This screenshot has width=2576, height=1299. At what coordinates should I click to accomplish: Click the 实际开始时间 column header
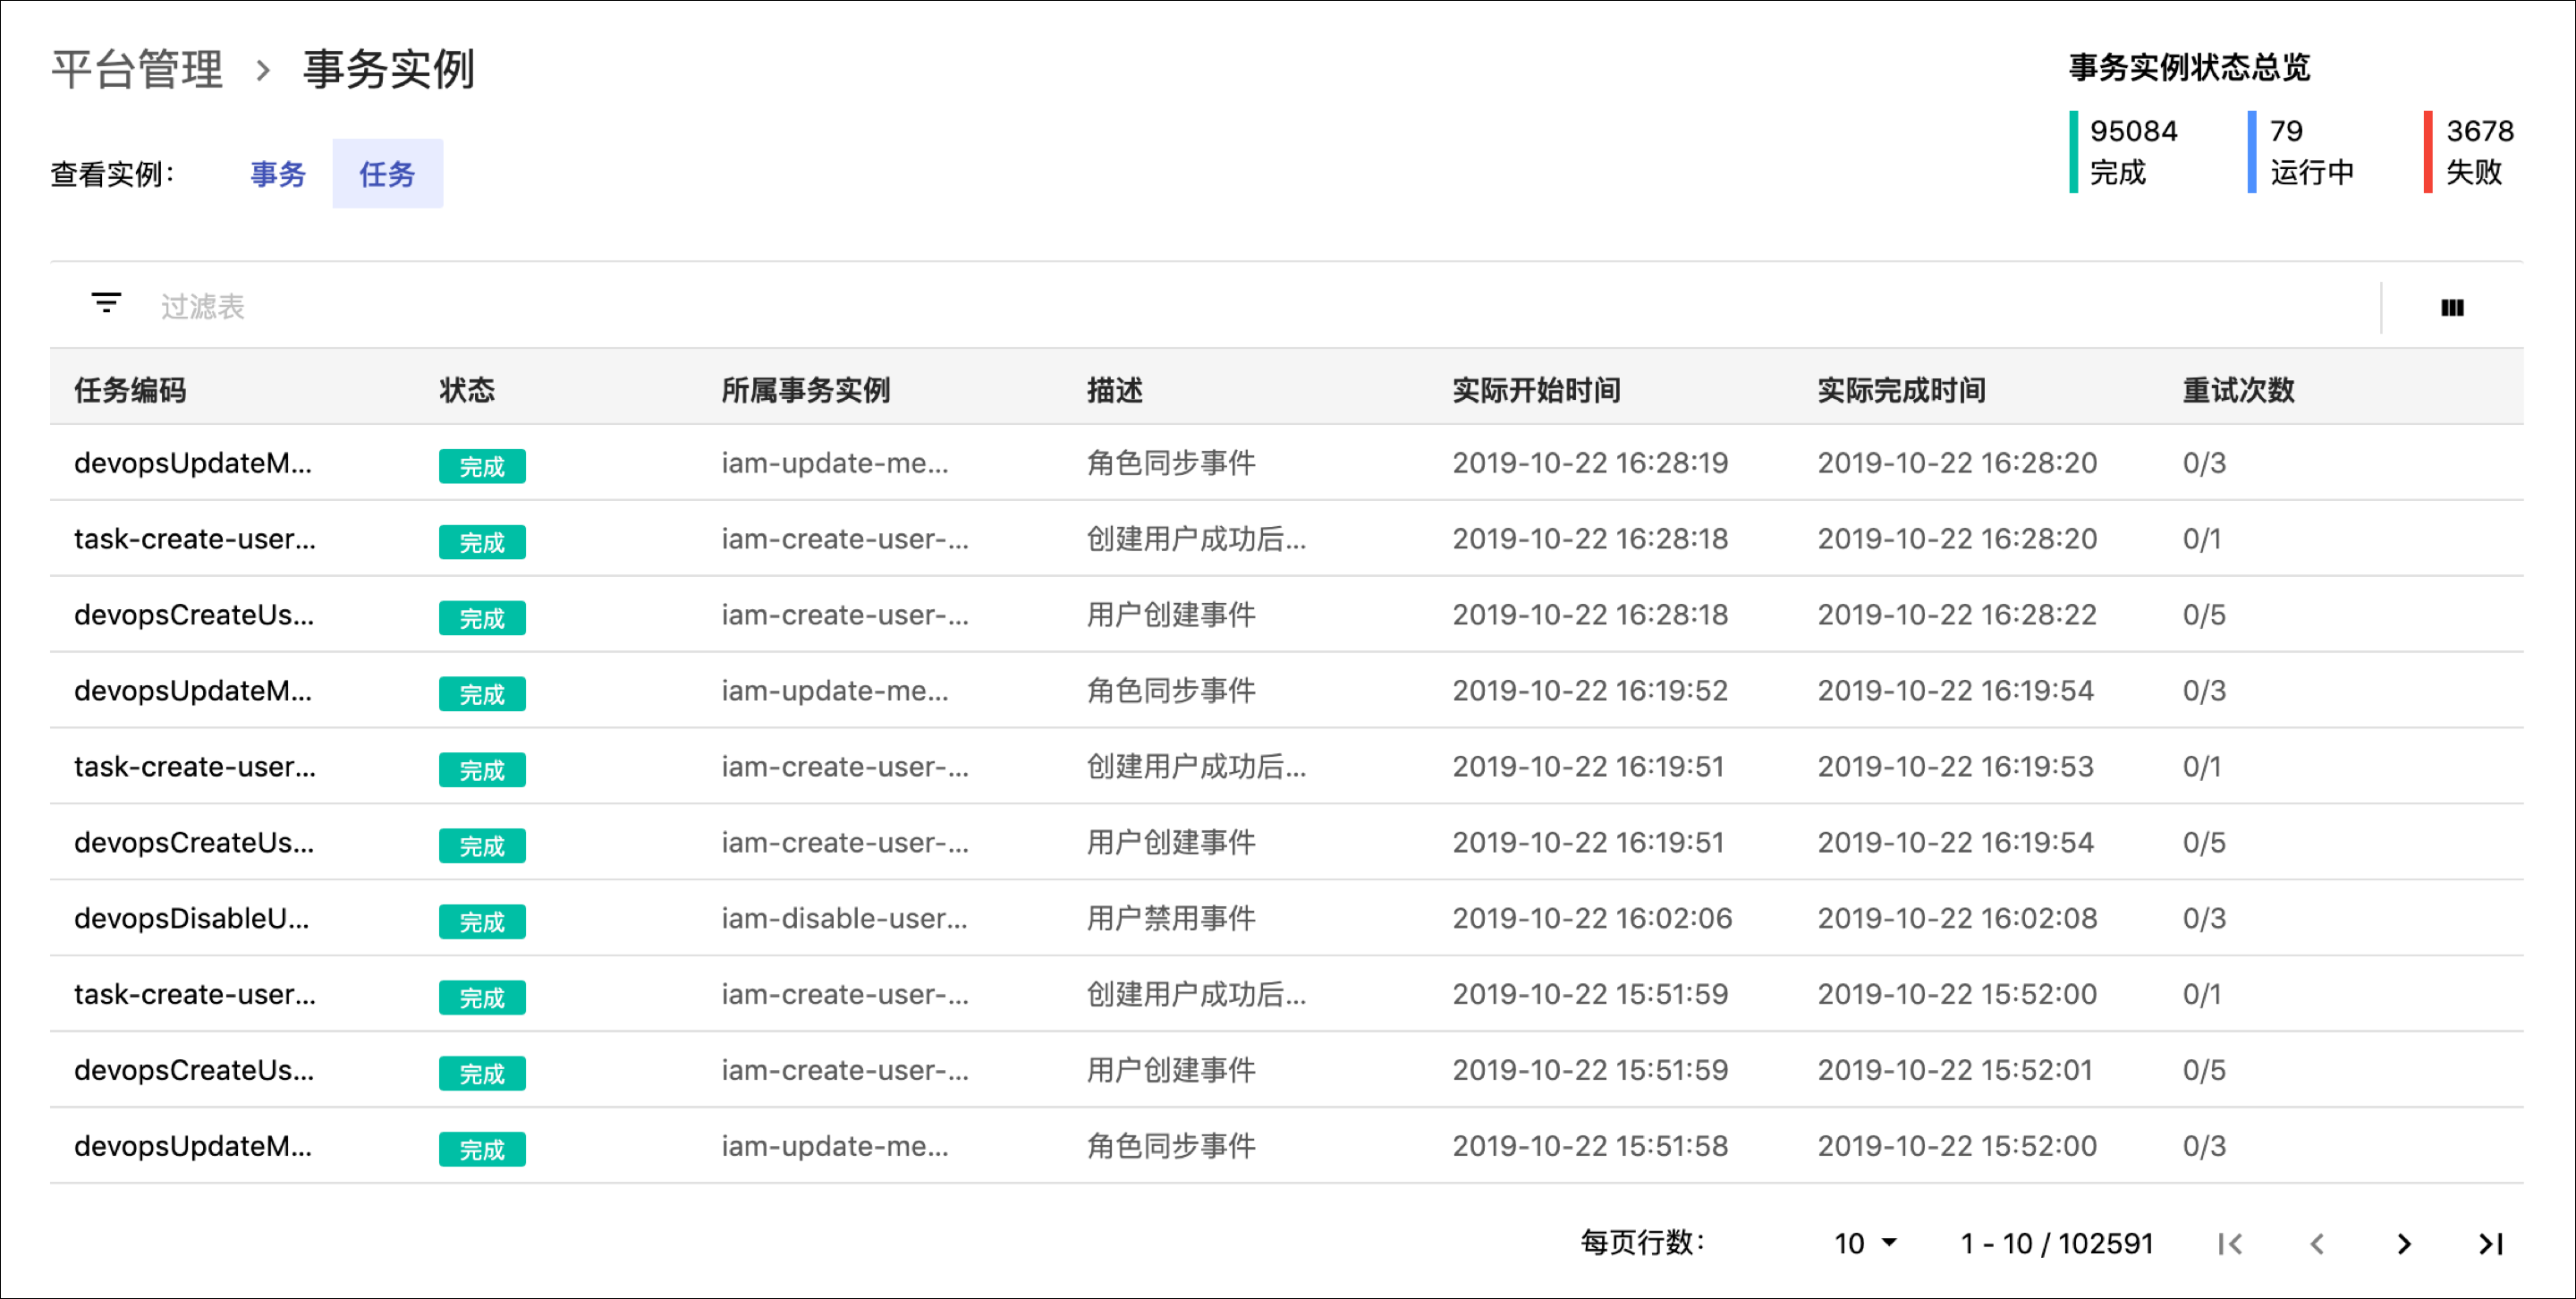point(1537,389)
